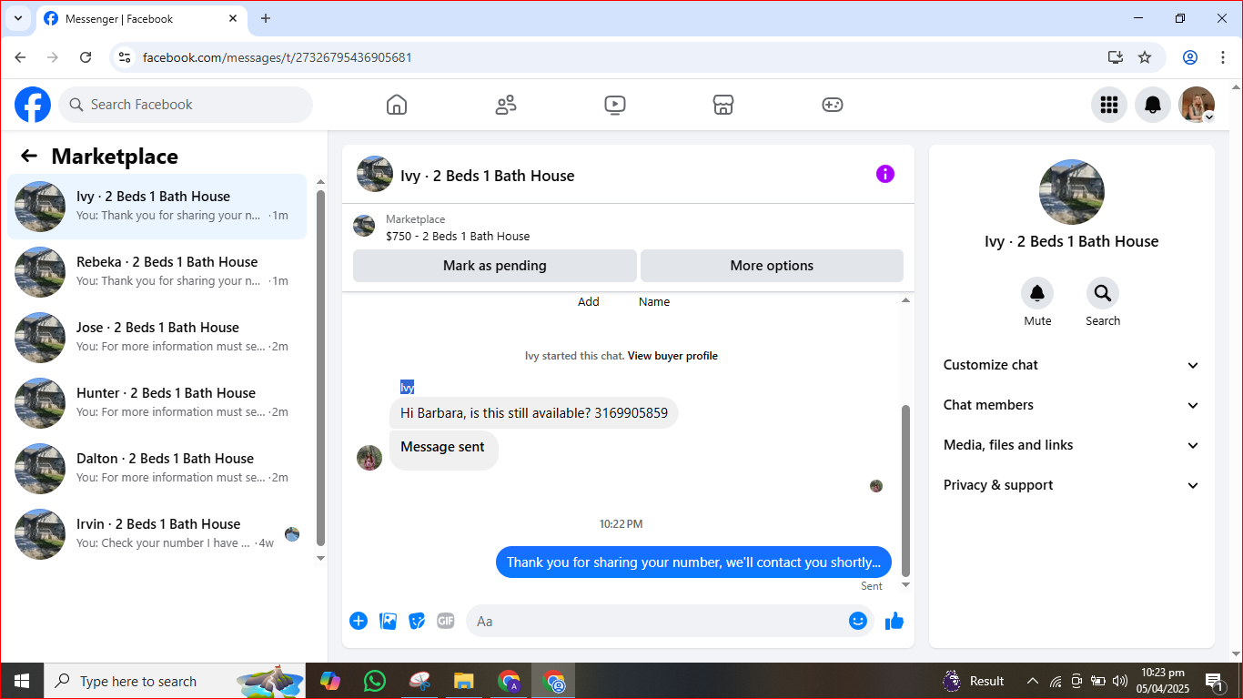The width and height of the screenshot is (1243, 699).
Task: Expand Privacy & support section
Action: click(1072, 485)
